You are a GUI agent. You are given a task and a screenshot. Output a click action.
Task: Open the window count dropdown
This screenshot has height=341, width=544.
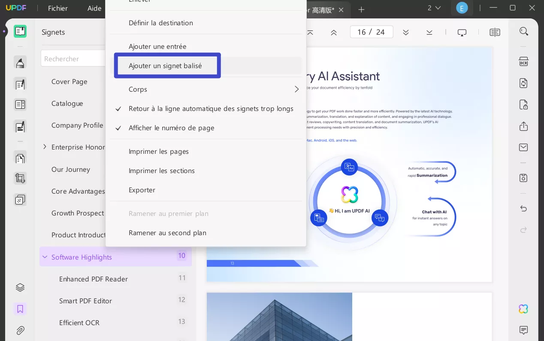click(434, 8)
